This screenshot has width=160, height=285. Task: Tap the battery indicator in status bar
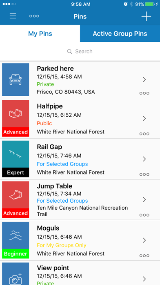click(150, 4)
